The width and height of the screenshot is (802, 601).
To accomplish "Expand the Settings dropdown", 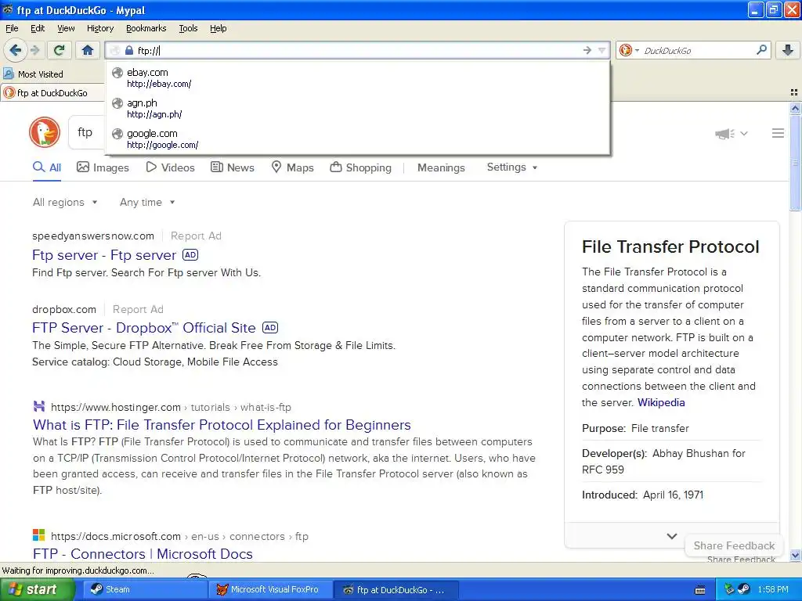I will pos(512,167).
